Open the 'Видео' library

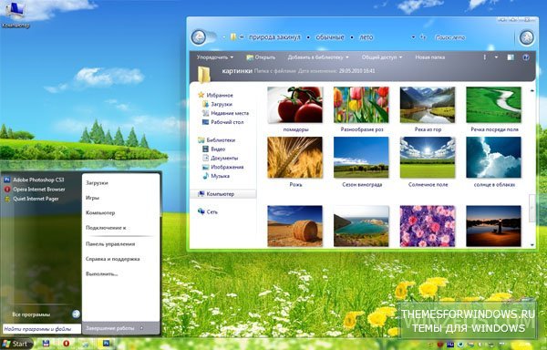coord(213,149)
